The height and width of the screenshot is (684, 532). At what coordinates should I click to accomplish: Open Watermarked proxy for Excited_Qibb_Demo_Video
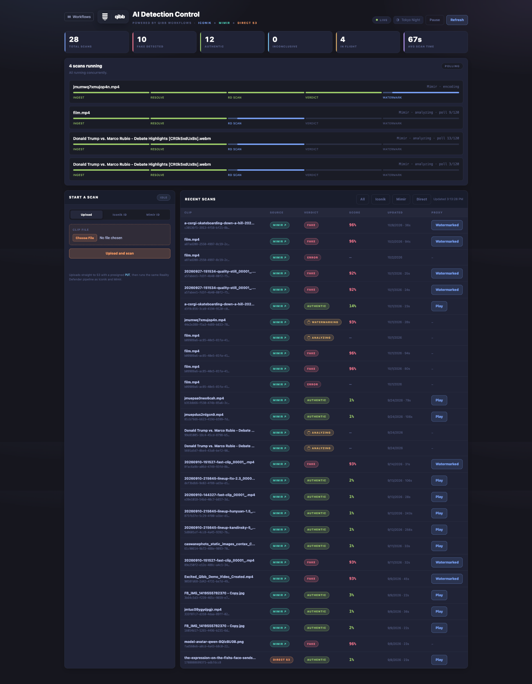447,579
